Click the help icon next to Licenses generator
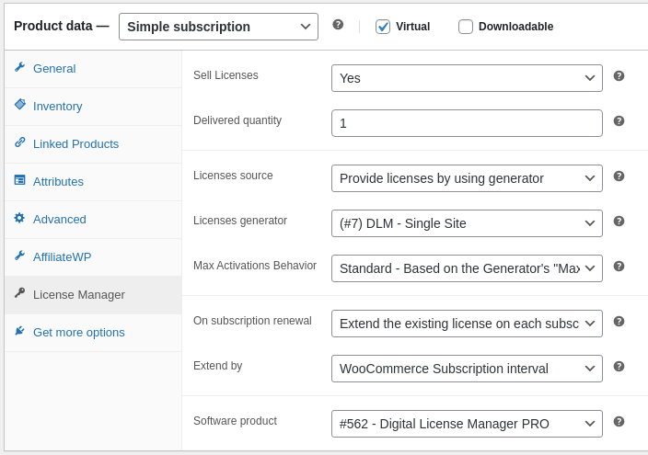The image size is (648, 455). [x=619, y=222]
